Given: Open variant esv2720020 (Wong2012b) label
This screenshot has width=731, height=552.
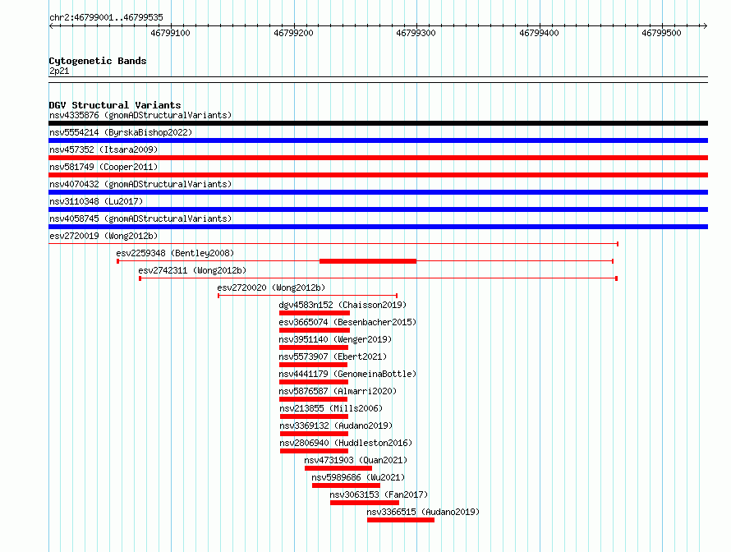Looking at the screenshot, I should point(271,287).
